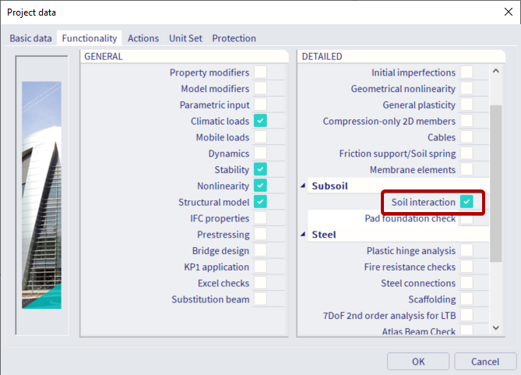Tick Geometrical nonlinearity option
The height and width of the screenshot is (375, 521).
pos(466,88)
